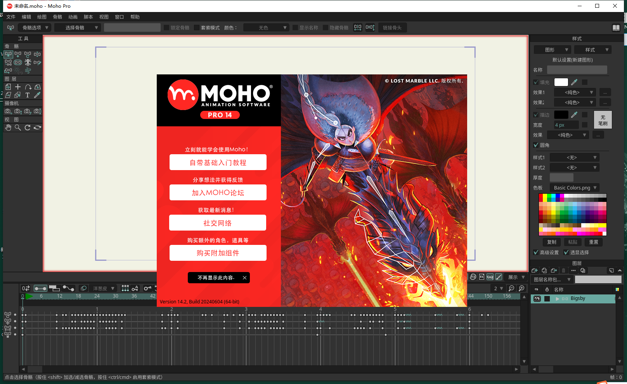Activate the Eyedropper tool
Viewport: 627px width, 384px height.
[x=37, y=95]
